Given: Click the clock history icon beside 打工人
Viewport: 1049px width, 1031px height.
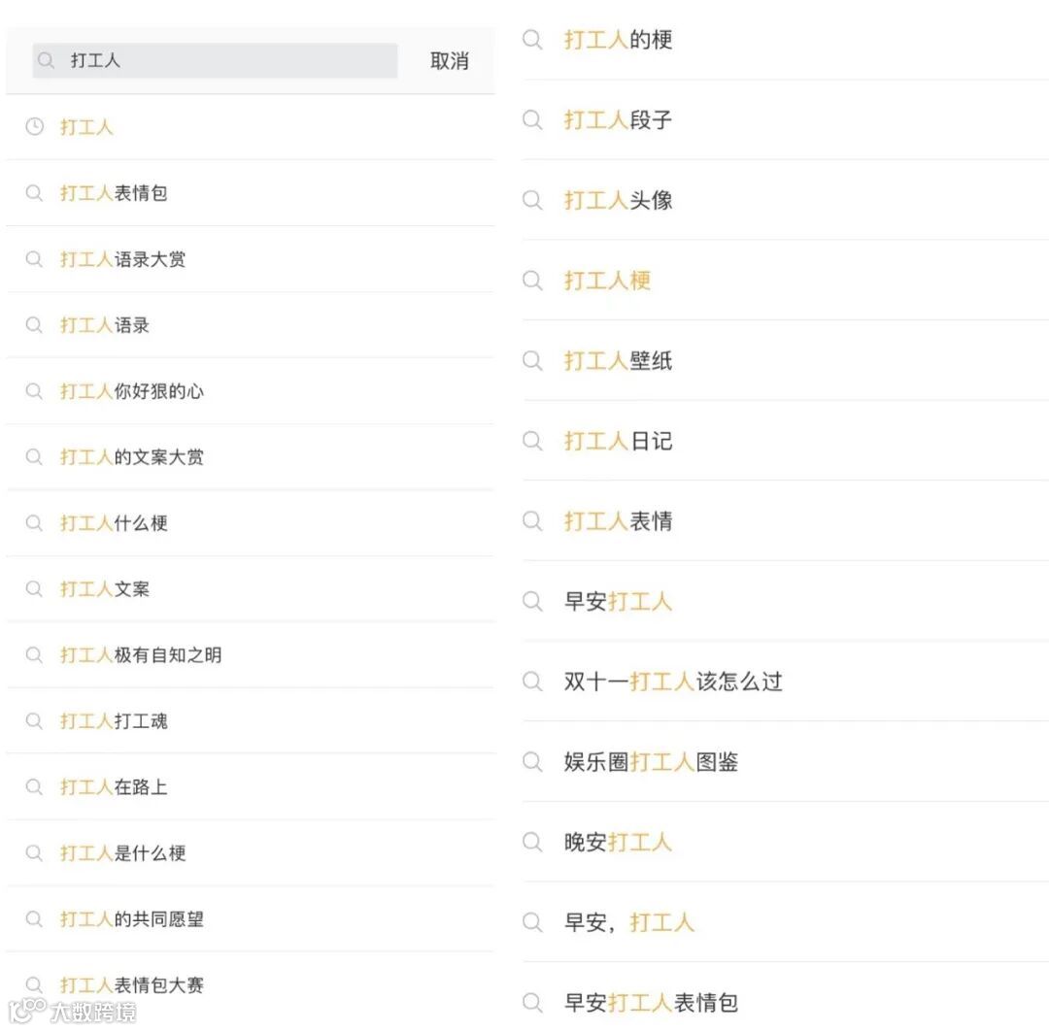Looking at the screenshot, I should (35, 126).
